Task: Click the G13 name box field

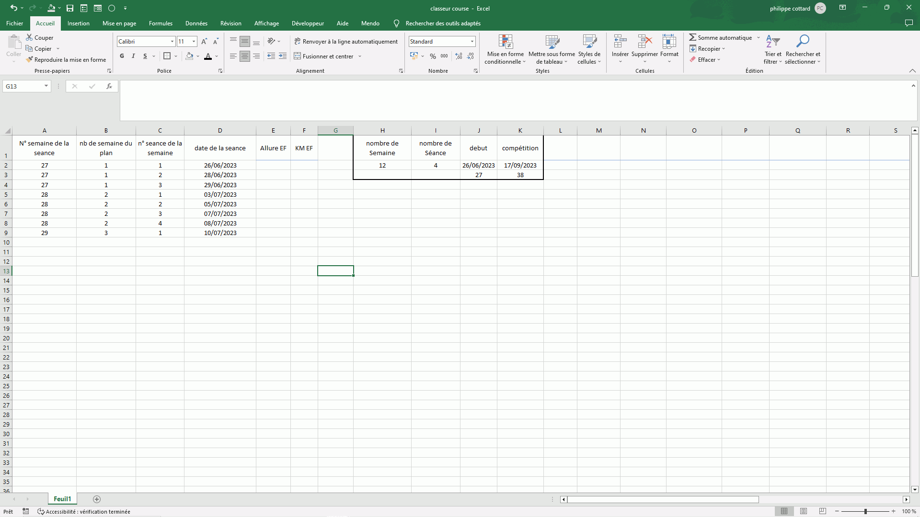Action: pyautogui.click(x=23, y=86)
